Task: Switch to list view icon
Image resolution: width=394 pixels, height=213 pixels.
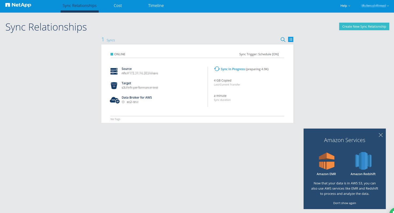Action: pyautogui.click(x=291, y=40)
